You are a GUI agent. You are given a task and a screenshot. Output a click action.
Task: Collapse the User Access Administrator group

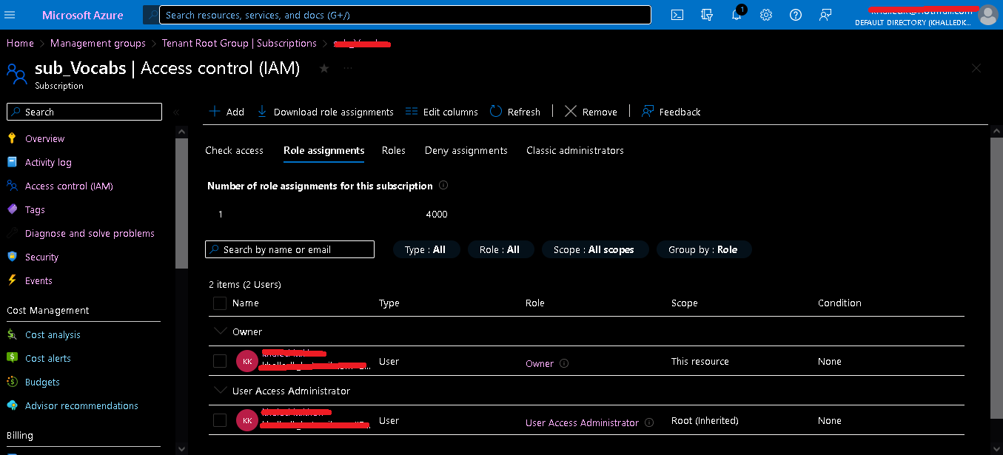pyautogui.click(x=220, y=390)
